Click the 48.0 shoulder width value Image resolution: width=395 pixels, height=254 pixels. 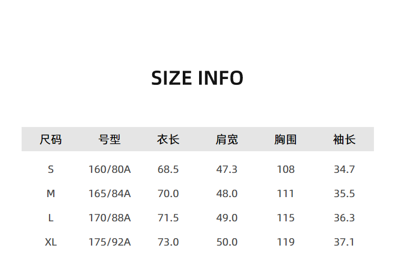(227, 193)
